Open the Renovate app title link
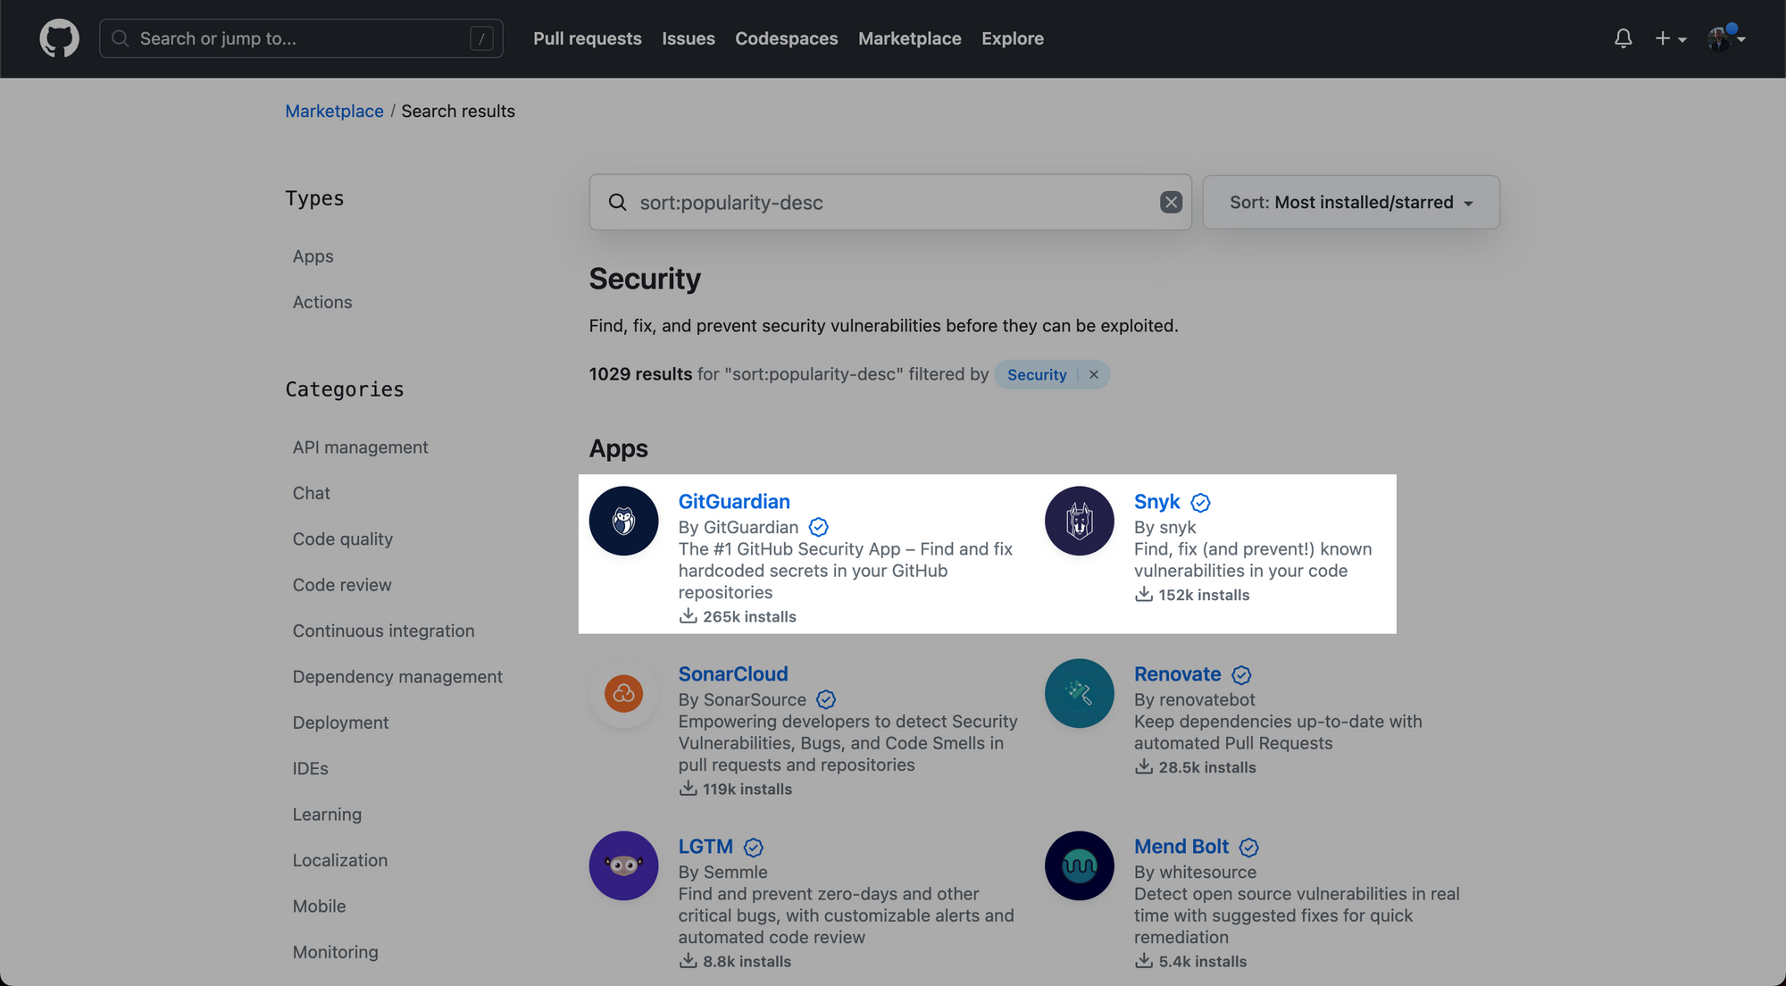Screen dimensions: 1786x986 tap(1177, 673)
